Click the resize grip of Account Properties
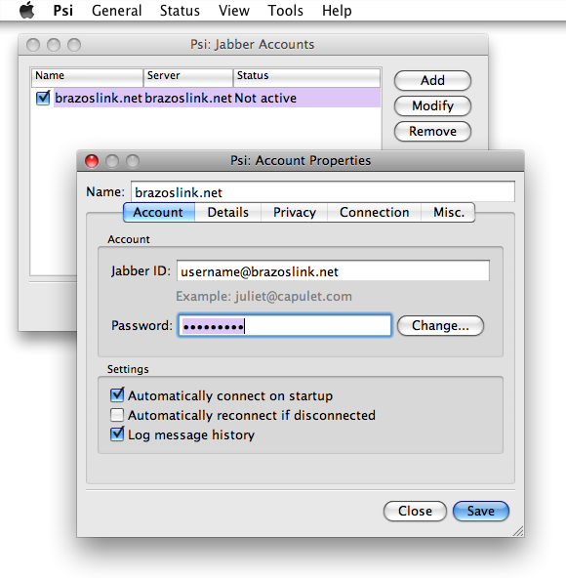Image resolution: width=566 pixels, height=578 pixels. pos(518,531)
